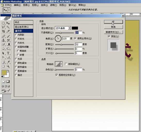Enable the 光泽 satin checkbox

(16, 59)
